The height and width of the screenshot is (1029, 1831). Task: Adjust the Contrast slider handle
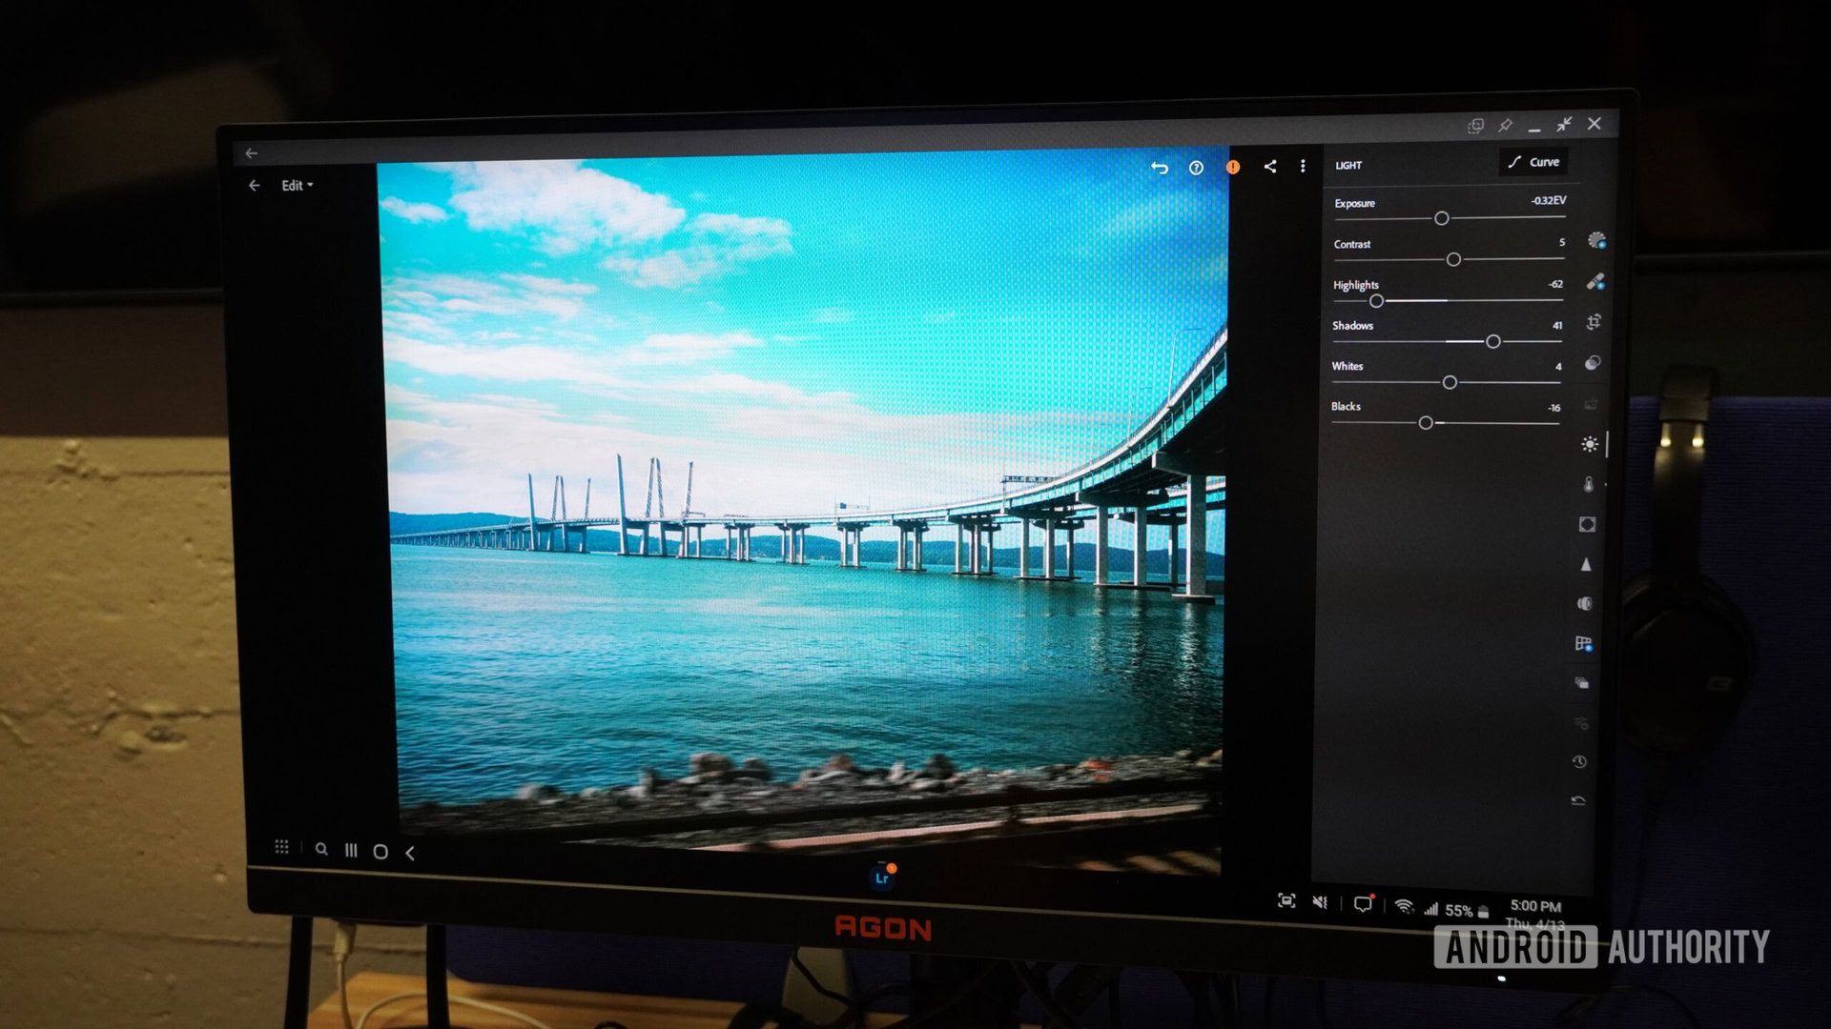tap(1453, 259)
